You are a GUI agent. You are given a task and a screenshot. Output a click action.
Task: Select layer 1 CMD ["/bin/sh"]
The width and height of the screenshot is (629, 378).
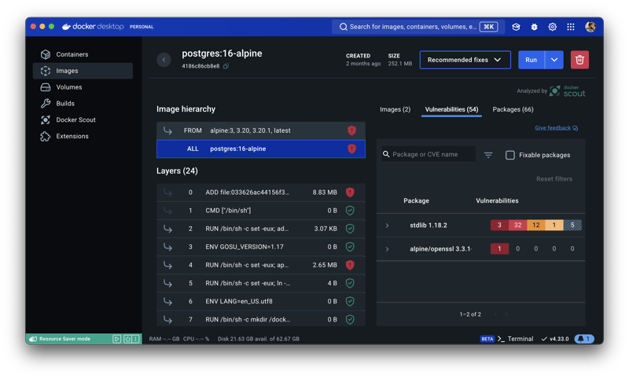click(x=261, y=211)
